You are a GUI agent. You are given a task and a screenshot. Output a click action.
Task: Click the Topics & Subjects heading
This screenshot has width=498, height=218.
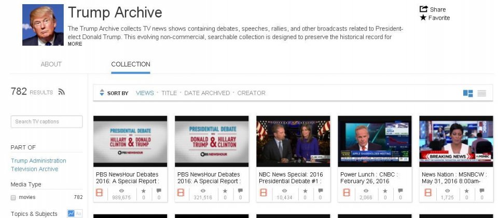tap(34, 214)
